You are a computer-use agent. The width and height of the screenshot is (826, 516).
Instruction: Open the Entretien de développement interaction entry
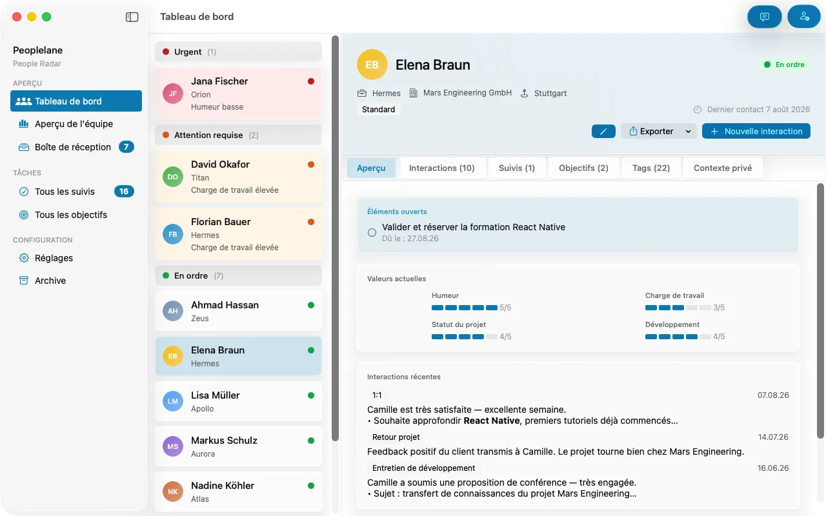(578, 481)
